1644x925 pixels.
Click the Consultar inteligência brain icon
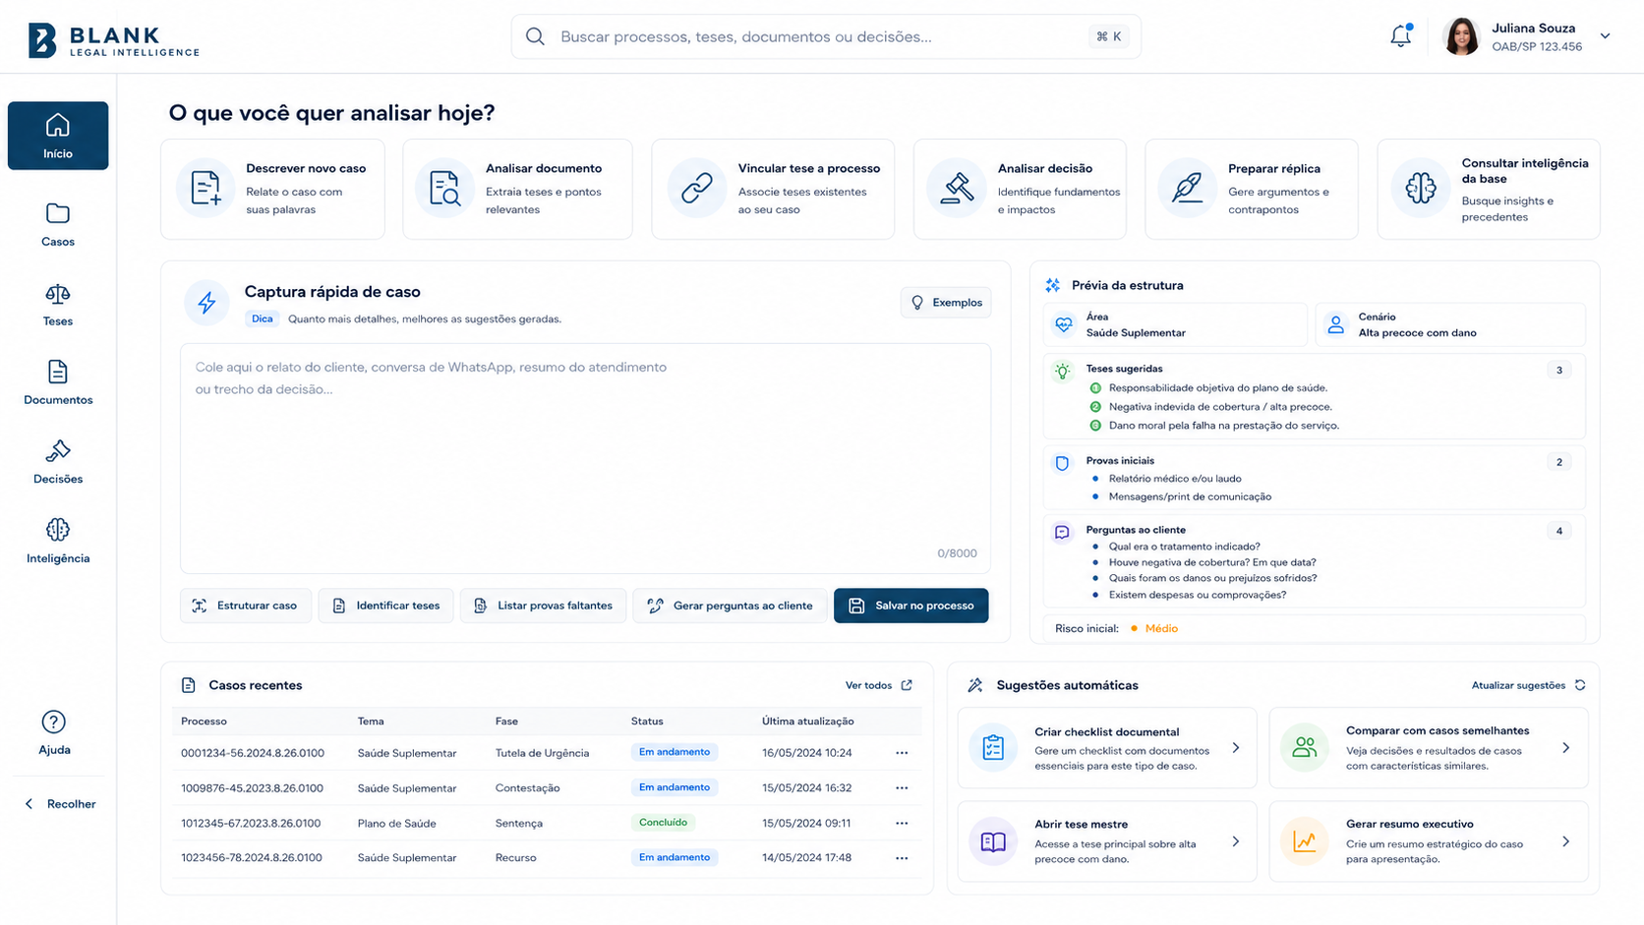(x=1421, y=188)
